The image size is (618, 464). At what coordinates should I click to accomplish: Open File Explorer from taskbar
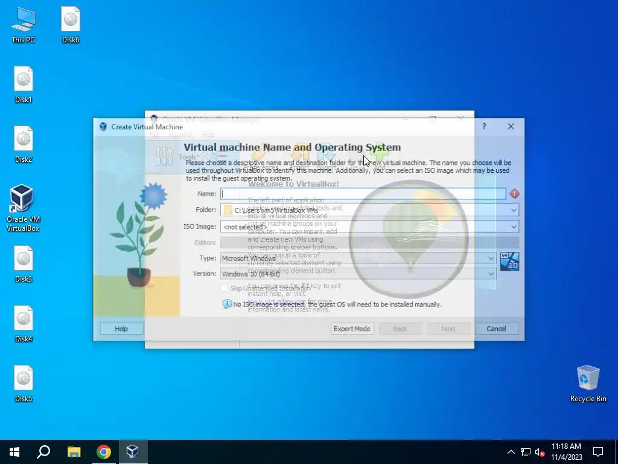(74, 452)
